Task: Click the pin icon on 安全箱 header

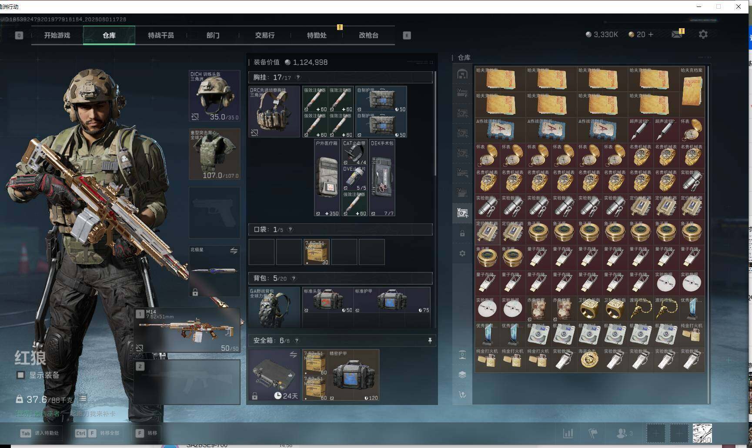Action: [430, 341]
